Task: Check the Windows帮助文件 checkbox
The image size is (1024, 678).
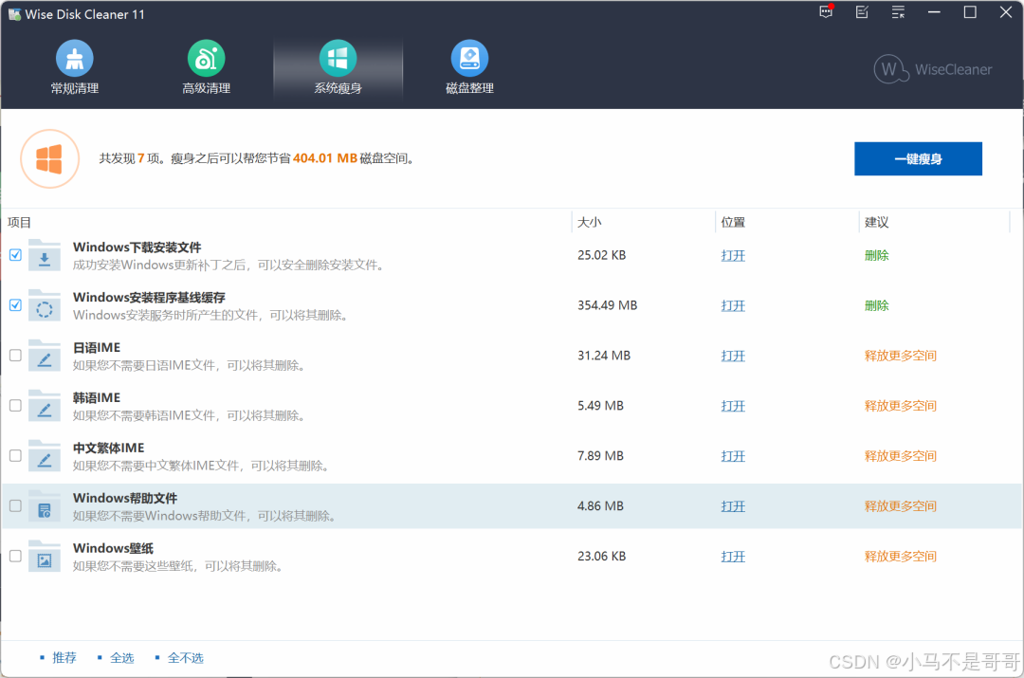Action: (x=16, y=506)
